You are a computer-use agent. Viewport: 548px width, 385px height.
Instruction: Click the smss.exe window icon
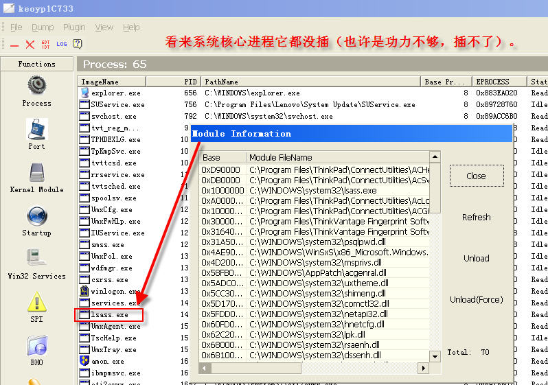click(84, 244)
